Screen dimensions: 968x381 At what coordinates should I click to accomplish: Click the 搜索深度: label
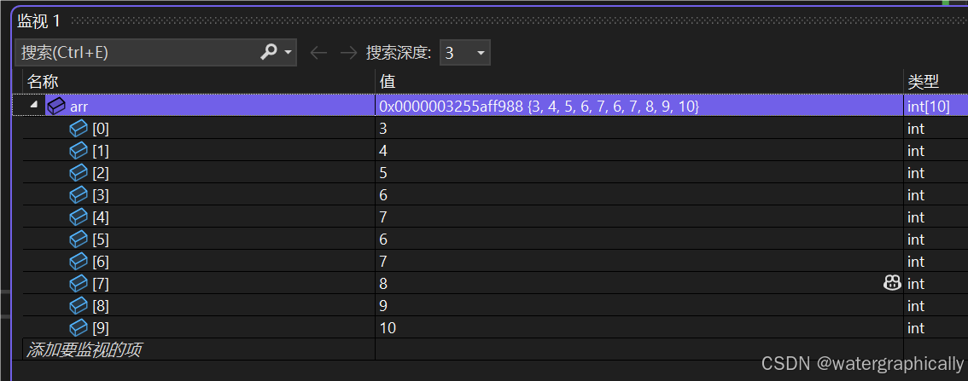click(x=399, y=53)
